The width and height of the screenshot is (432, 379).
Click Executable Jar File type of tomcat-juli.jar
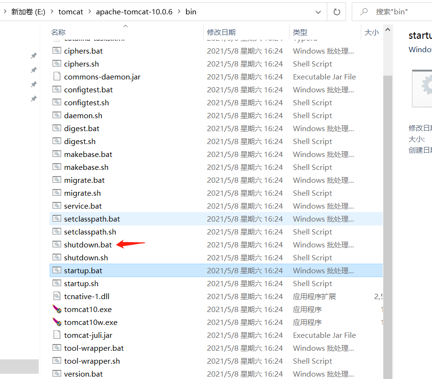coord(324,335)
